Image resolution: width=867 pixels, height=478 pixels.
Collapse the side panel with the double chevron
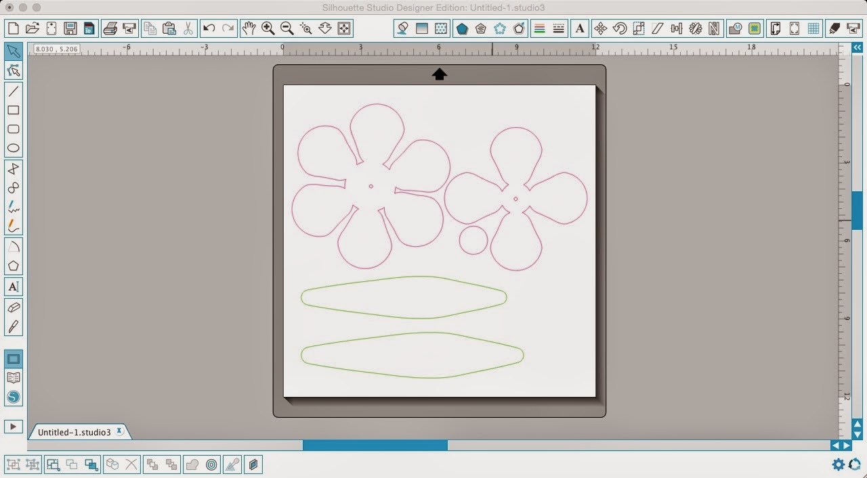858,47
